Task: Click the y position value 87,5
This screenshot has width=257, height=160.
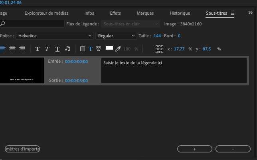Action: point(207,49)
